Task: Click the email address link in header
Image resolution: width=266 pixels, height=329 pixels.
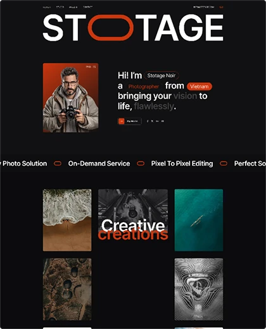Action: coord(203,7)
